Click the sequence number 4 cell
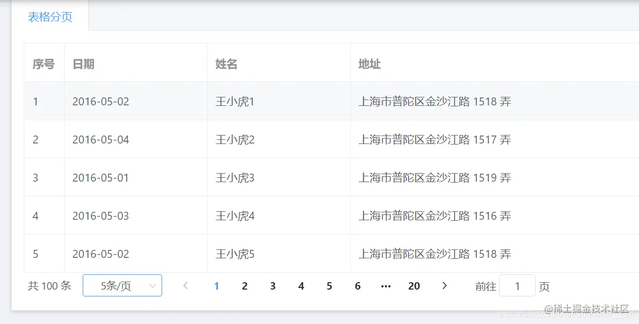Image resolution: width=639 pixels, height=324 pixels. click(44, 215)
